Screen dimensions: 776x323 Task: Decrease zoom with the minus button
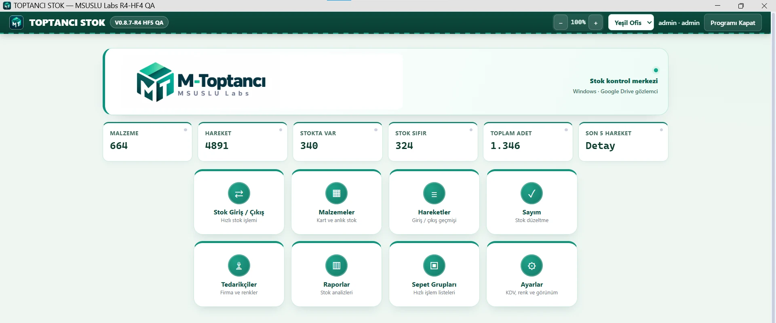(x=560, y=23)
